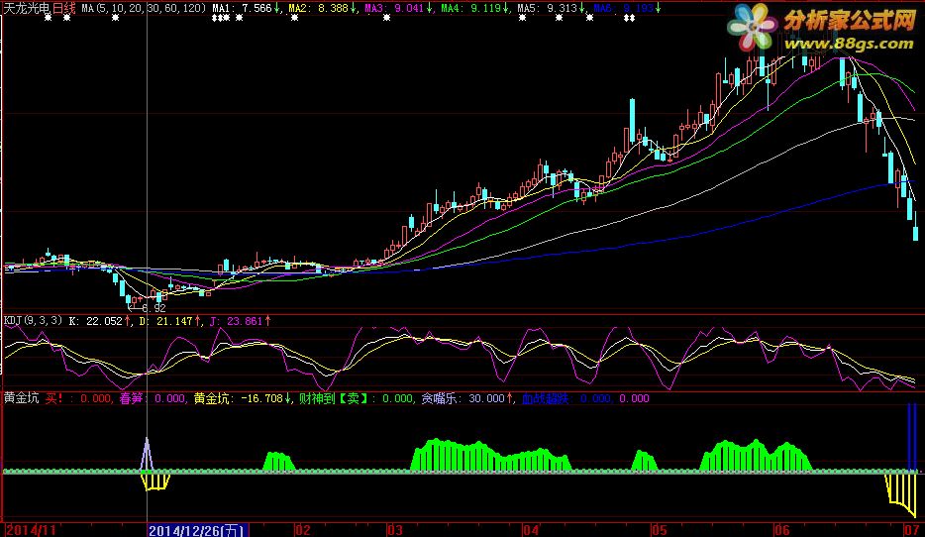Click the stock name 天龙光电
Screen dimensions: 925x537
pyautogui.click(x=27, y=8)
